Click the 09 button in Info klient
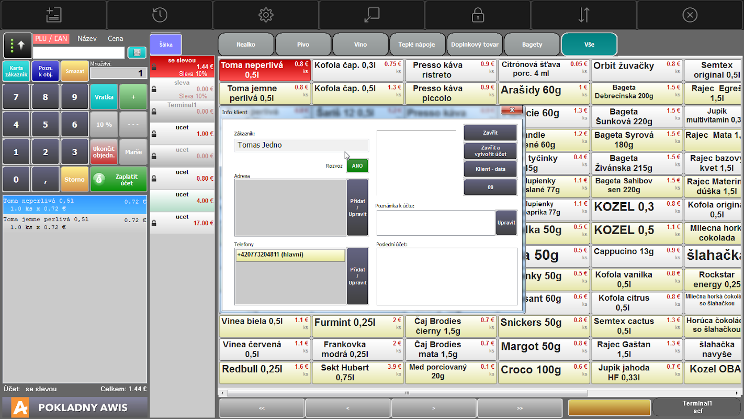The image size is (744, 419). [490, 187]
